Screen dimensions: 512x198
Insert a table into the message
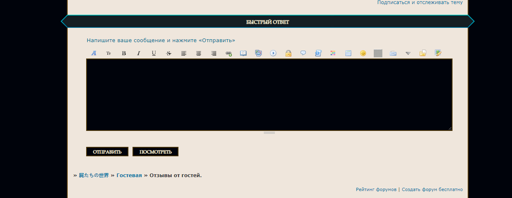tap(348, 53)
